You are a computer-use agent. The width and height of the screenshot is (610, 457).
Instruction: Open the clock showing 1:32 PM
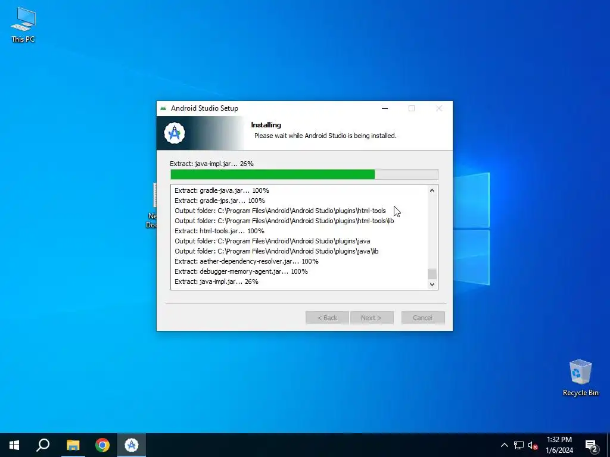tap(559, 445)
